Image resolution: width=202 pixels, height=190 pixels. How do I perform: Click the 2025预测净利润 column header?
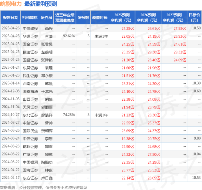click(x=122, y=17)
